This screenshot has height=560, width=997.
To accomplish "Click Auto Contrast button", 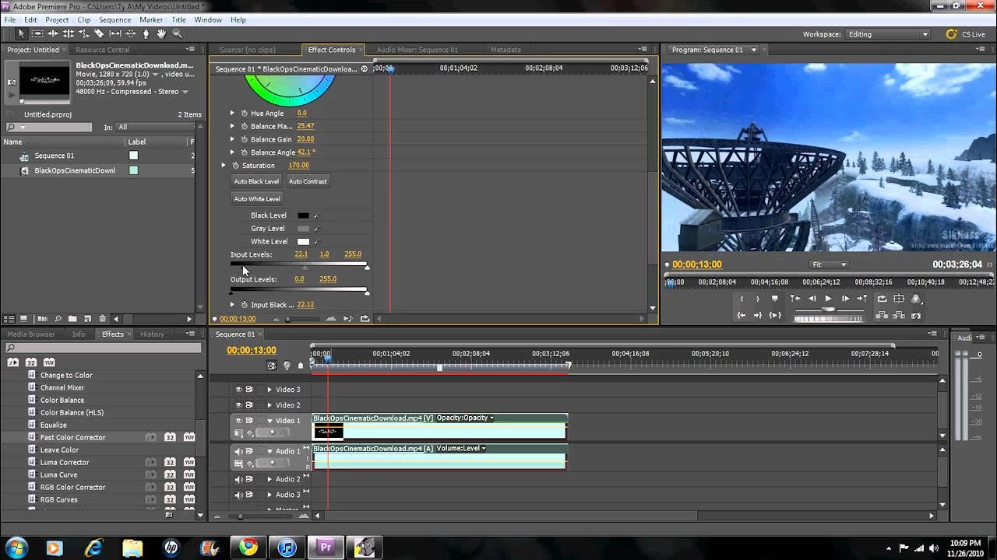I will pyautogui.click(x=308, y=181).
